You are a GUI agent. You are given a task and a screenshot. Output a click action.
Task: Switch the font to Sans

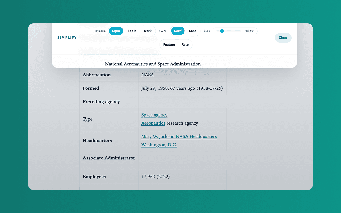[192, 31]
